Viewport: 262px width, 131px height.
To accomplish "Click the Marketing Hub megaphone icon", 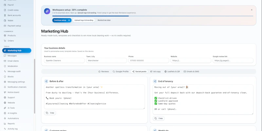I will 5,50.
